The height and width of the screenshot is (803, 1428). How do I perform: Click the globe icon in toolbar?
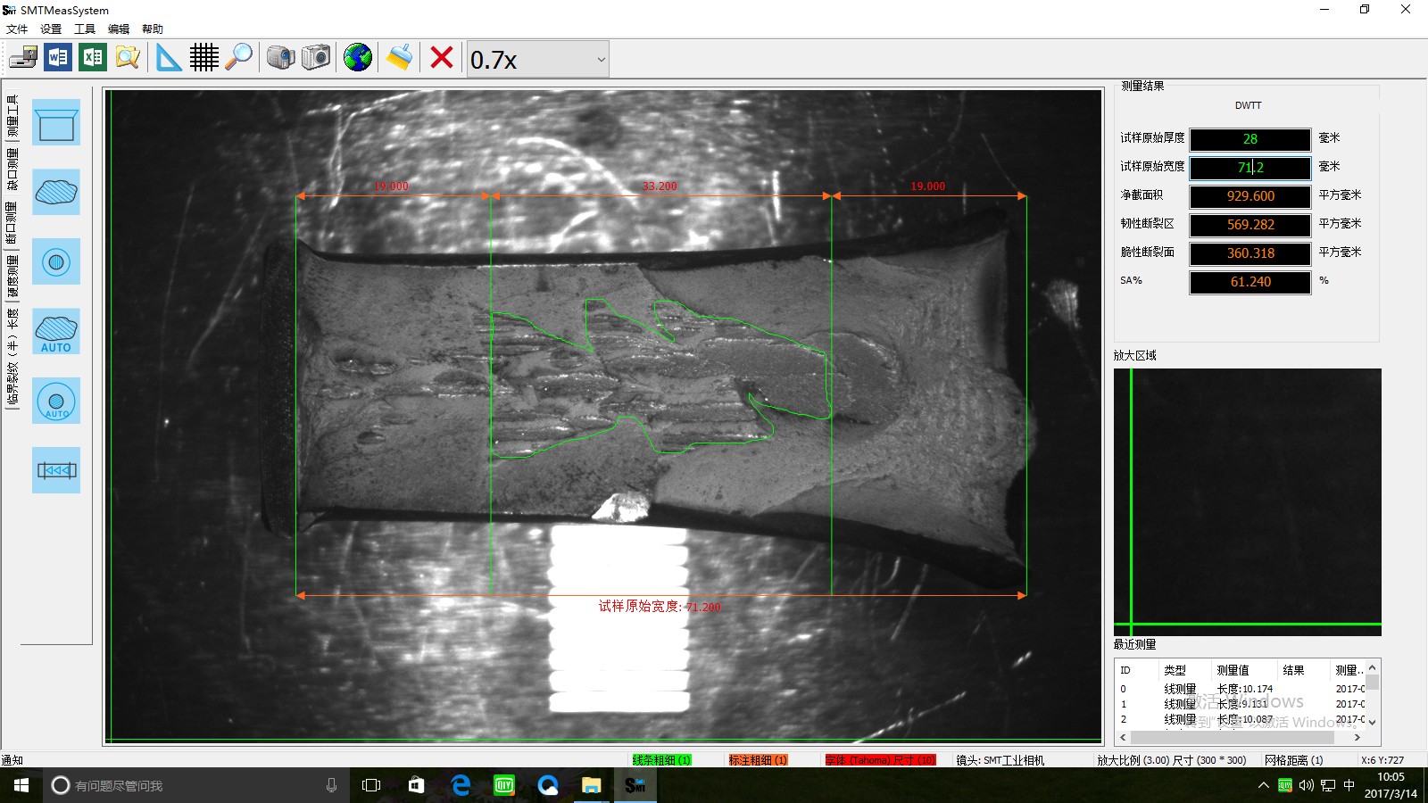tap(358, 58)
